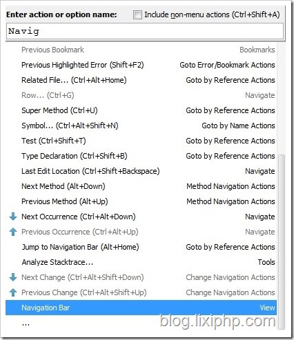Choose Previous Method (Alt+Up)

pyautogui.click(x=141, y=201)
